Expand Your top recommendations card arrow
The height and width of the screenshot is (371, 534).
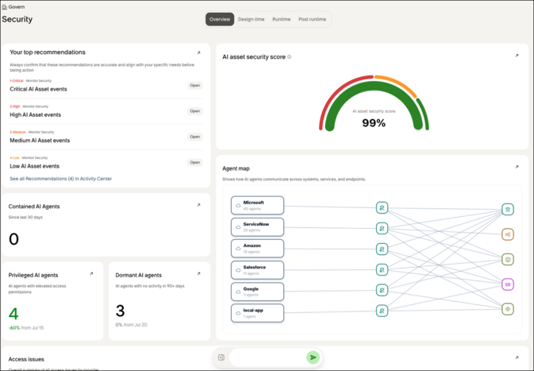coord(199,53)
